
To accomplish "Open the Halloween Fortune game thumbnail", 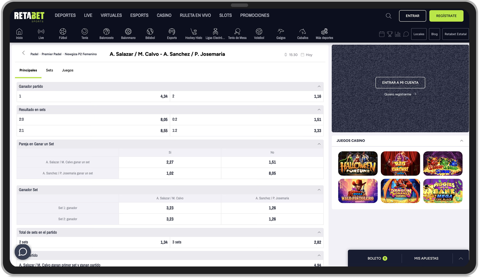I will point(358,163).
